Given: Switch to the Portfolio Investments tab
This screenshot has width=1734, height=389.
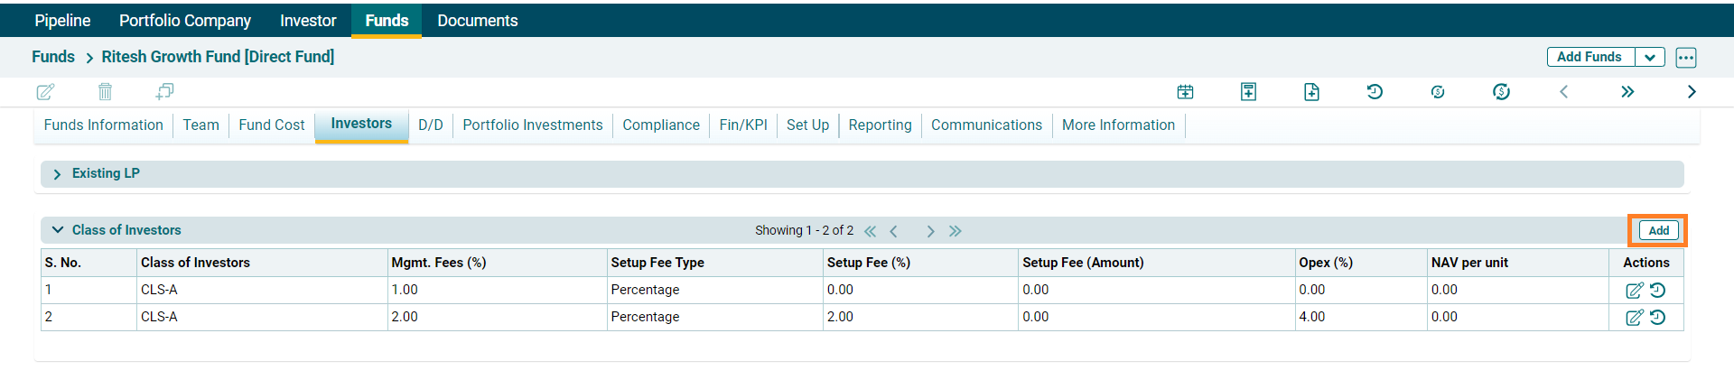Looking at the screenshot, I should [x=532, y=125].
